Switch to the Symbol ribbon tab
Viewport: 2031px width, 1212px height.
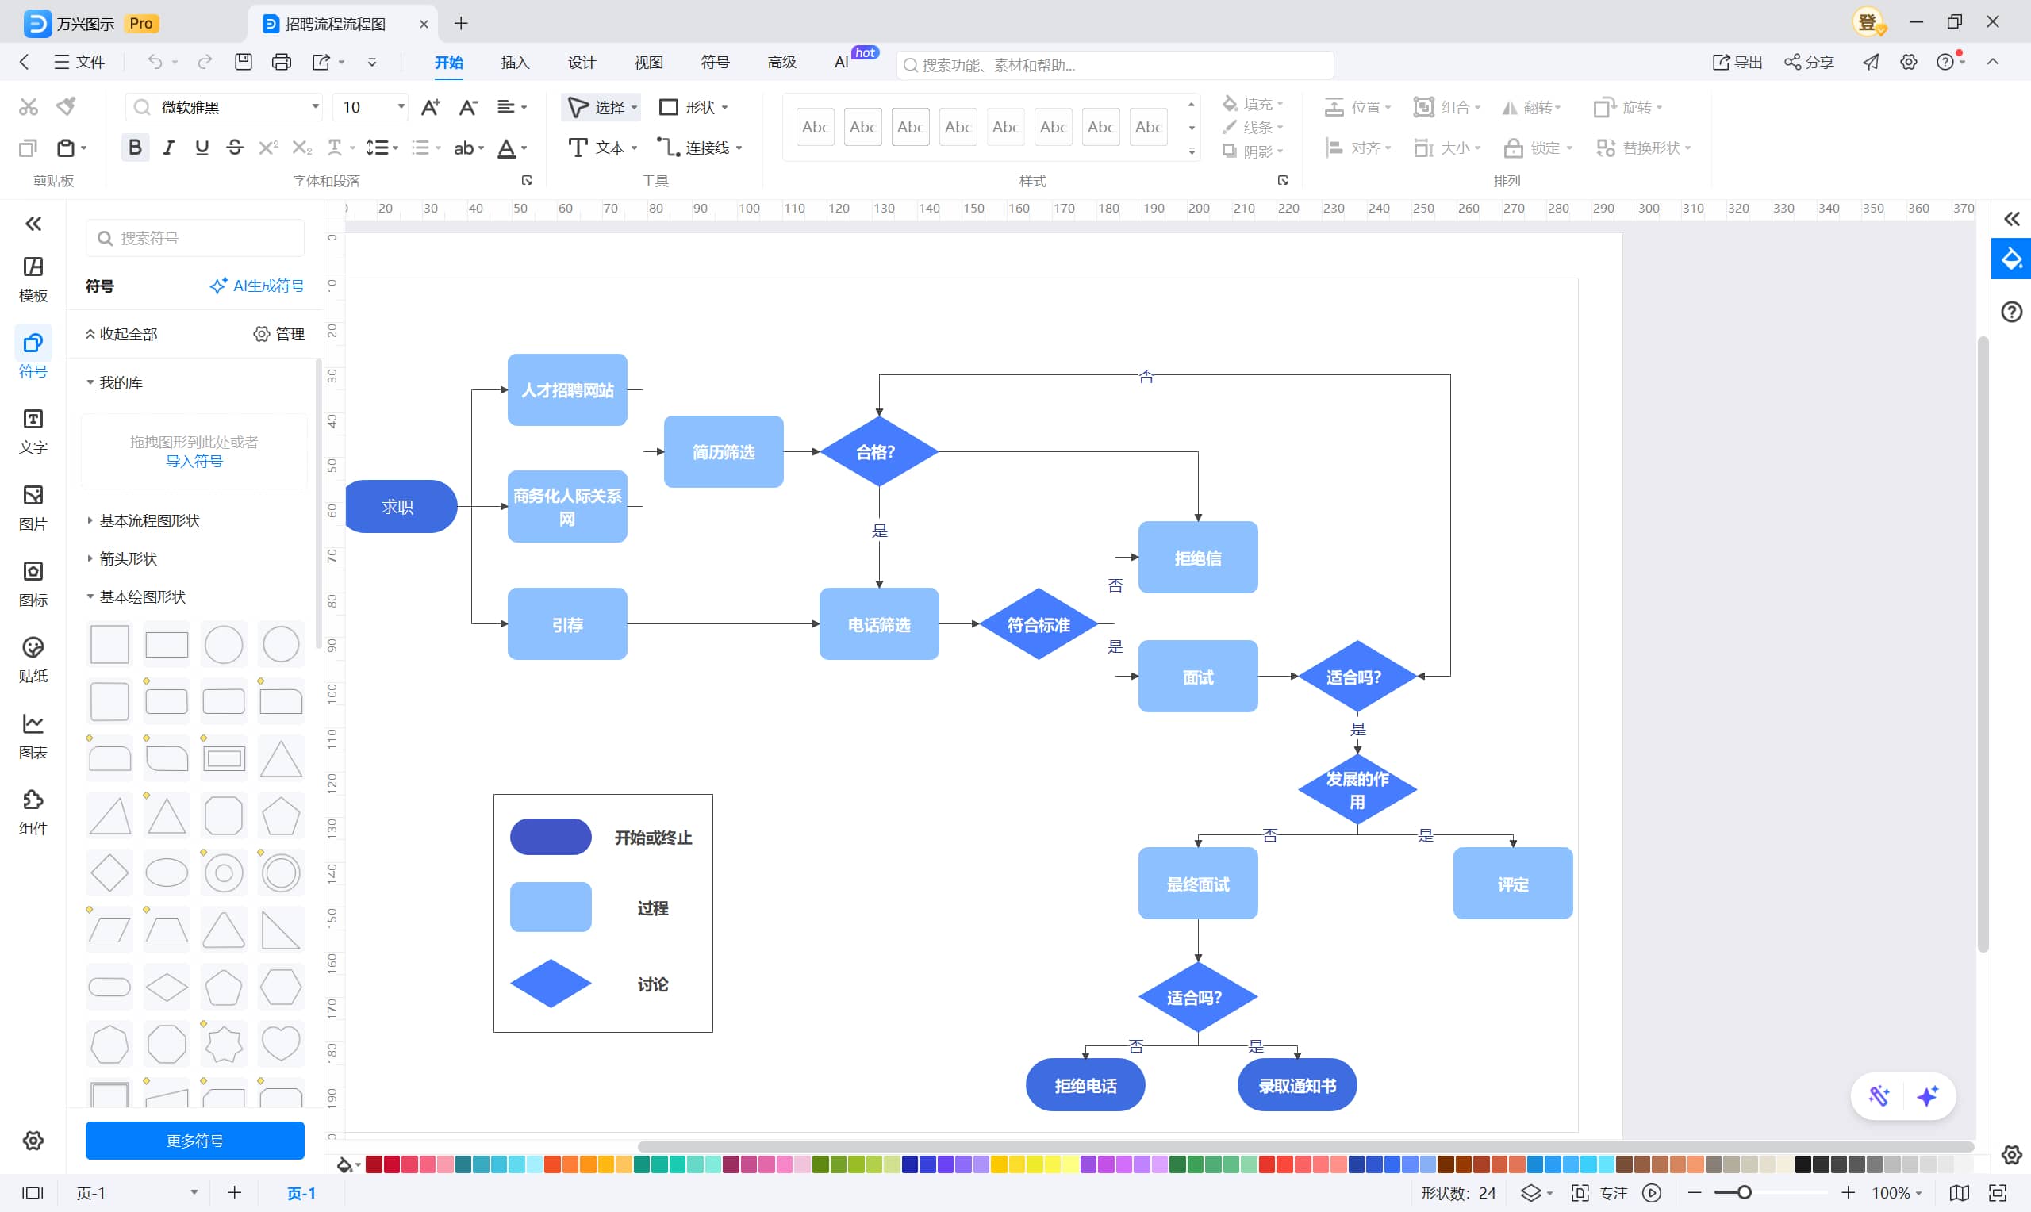point(715,62)
